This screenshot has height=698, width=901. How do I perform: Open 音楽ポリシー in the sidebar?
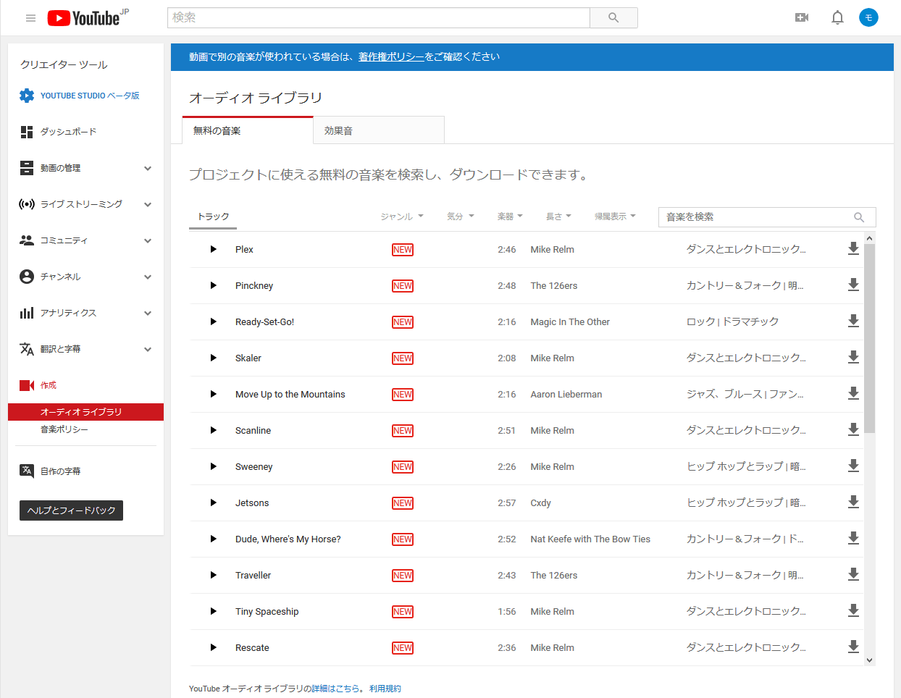(x=64, y=429)
